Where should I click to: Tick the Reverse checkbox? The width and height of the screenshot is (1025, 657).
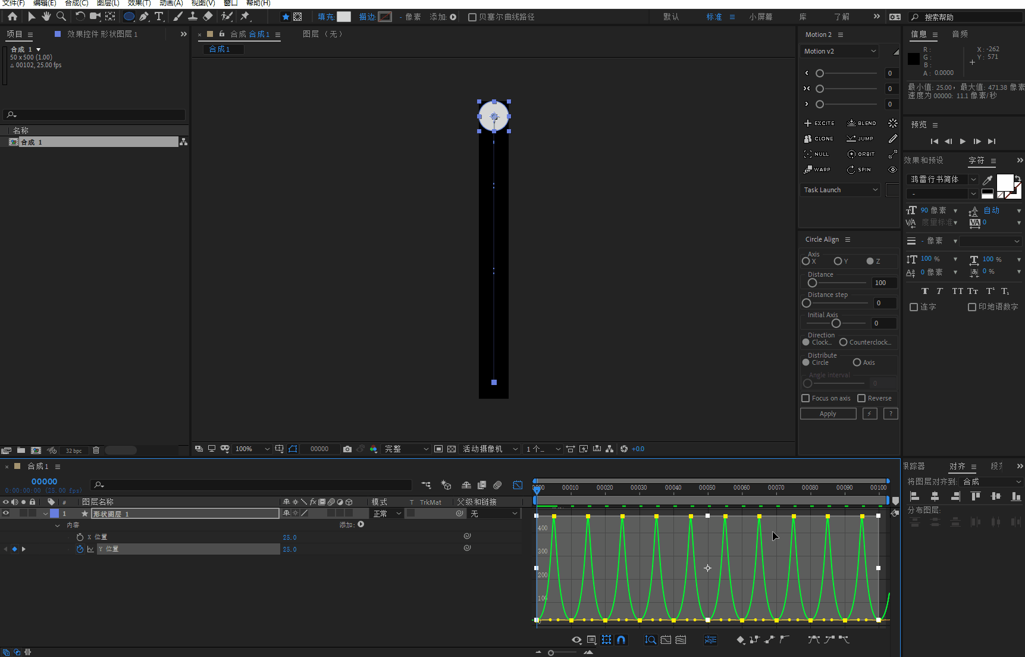tap(861, 398)
